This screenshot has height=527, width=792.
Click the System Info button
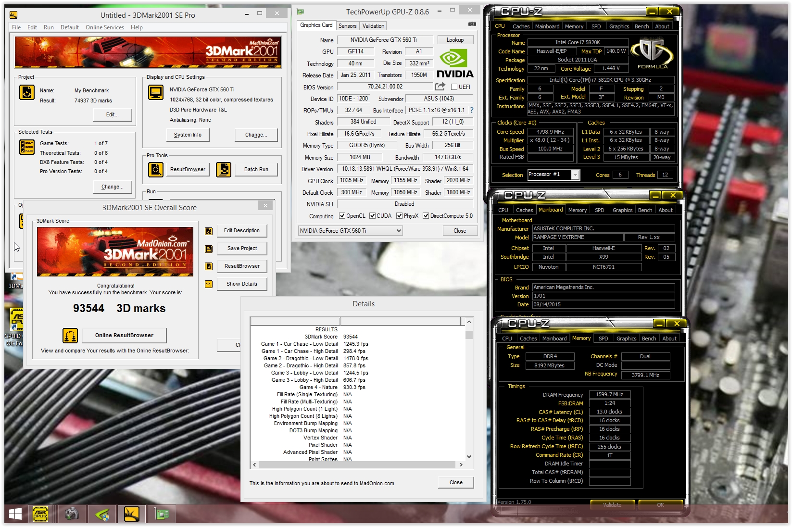click(x=188, y=135)
